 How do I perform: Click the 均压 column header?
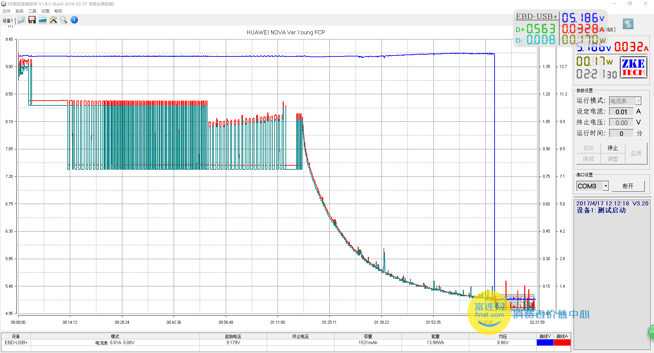click(503, 336)
